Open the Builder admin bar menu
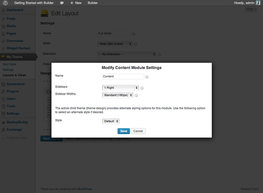The width and height of the screenshot is (263, 193). click(x=93, y=3)
